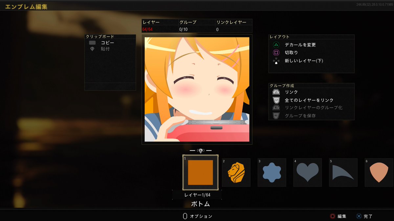
Task: Click the left stick icon above layers
Action: pos(201,150)
